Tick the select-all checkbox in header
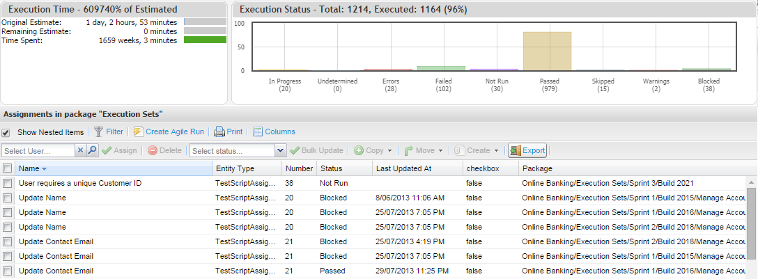The width and height of the screenshot is (758, 279). tap(7, 168)
